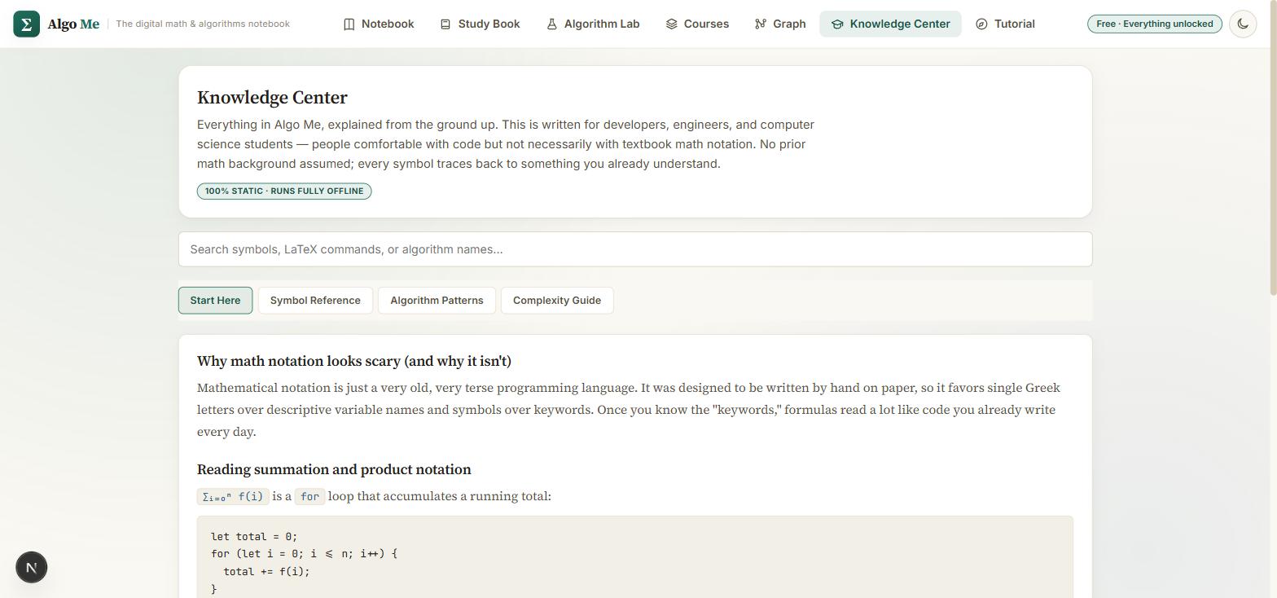Focus the symbol search input field
This screenshot has width=1277, height=598.
click(x=635, y=249)
